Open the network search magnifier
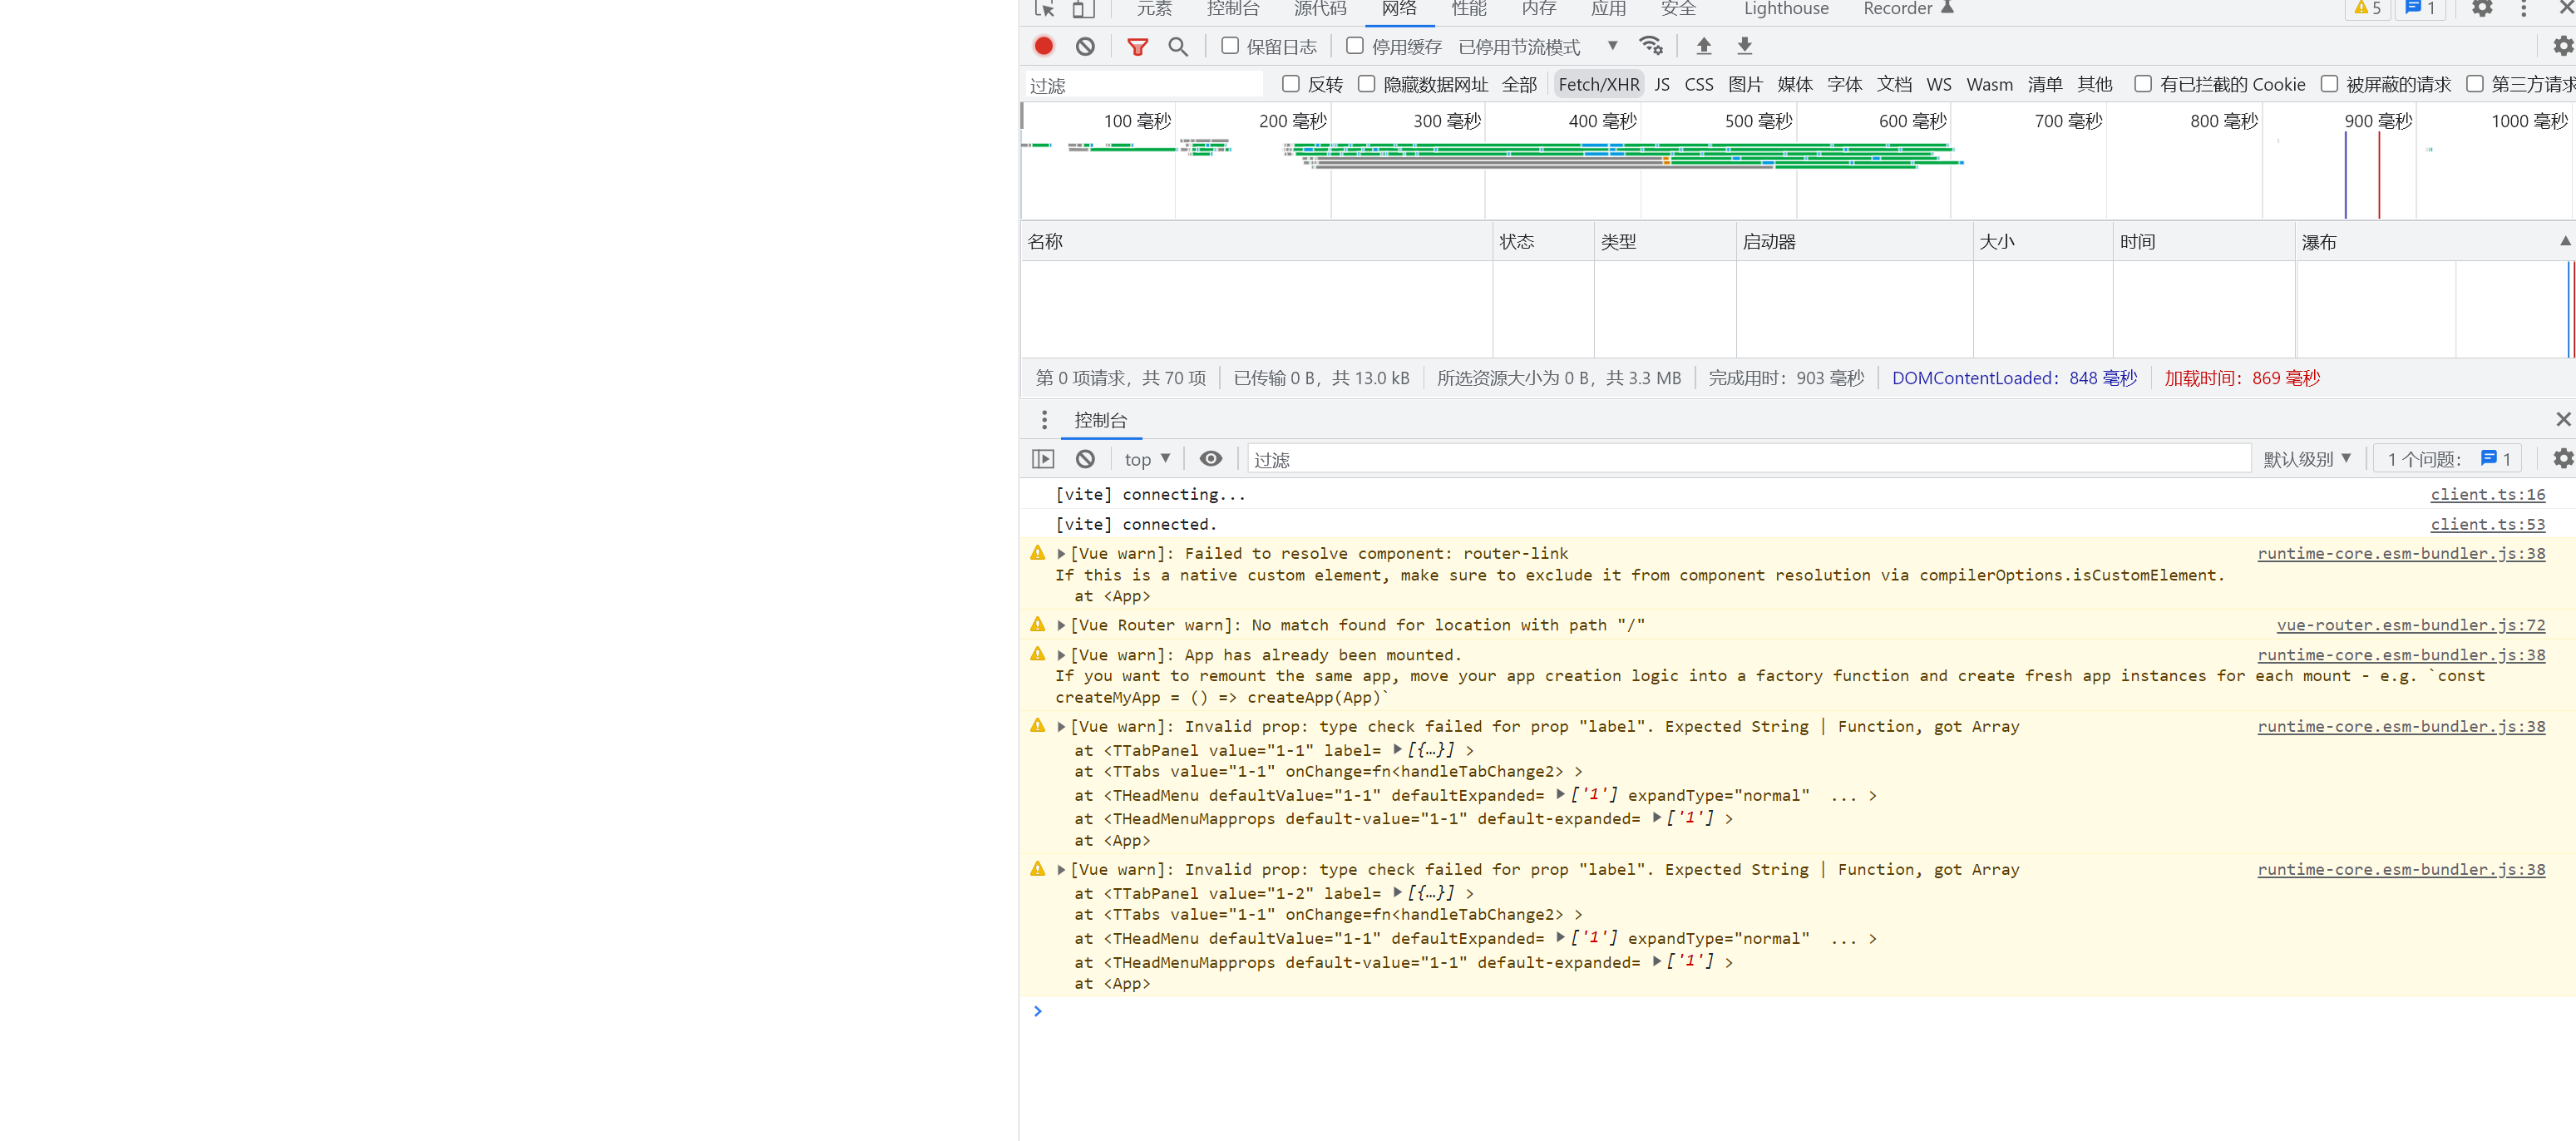This screenshot has height=1141, width=2576. pos(1178,46)
